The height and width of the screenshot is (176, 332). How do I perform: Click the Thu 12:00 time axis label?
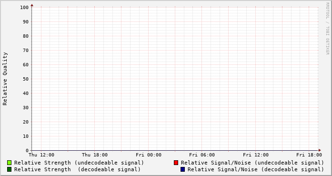click(41, 155)
